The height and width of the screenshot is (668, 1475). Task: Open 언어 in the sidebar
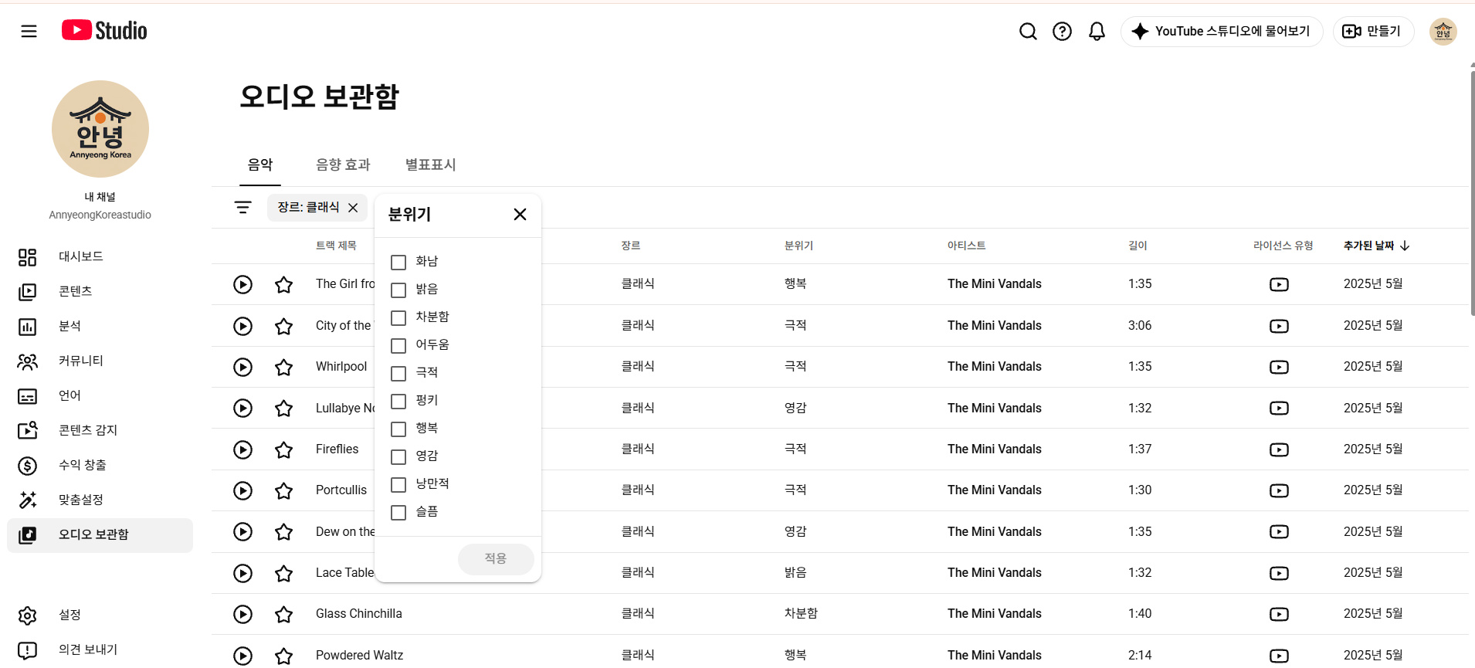pyautogui.click(x=100, y=395)
